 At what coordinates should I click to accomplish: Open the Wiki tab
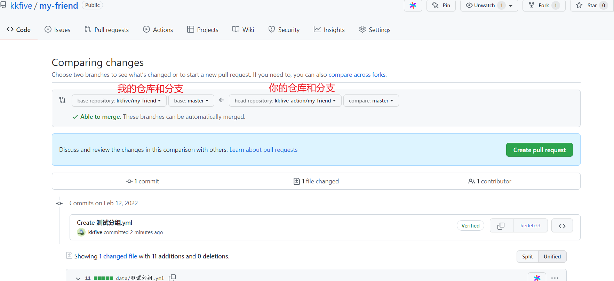click(x=243, y=30)
